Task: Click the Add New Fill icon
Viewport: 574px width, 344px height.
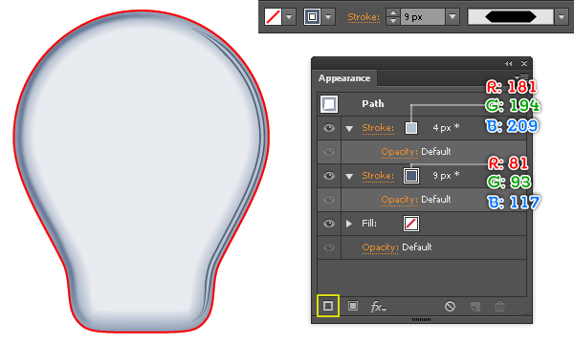Action: click(353, 306)
